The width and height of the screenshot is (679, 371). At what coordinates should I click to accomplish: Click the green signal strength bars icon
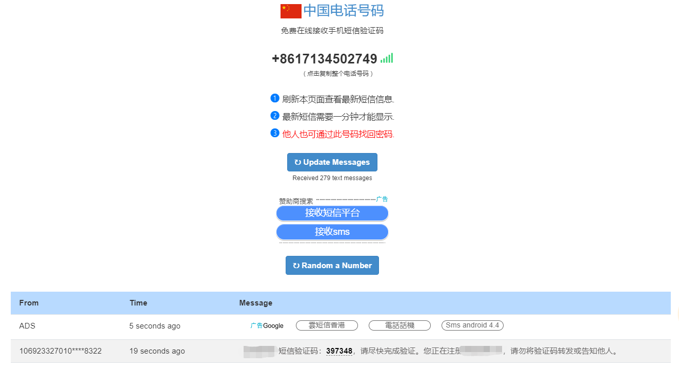[x=386, y=58]
